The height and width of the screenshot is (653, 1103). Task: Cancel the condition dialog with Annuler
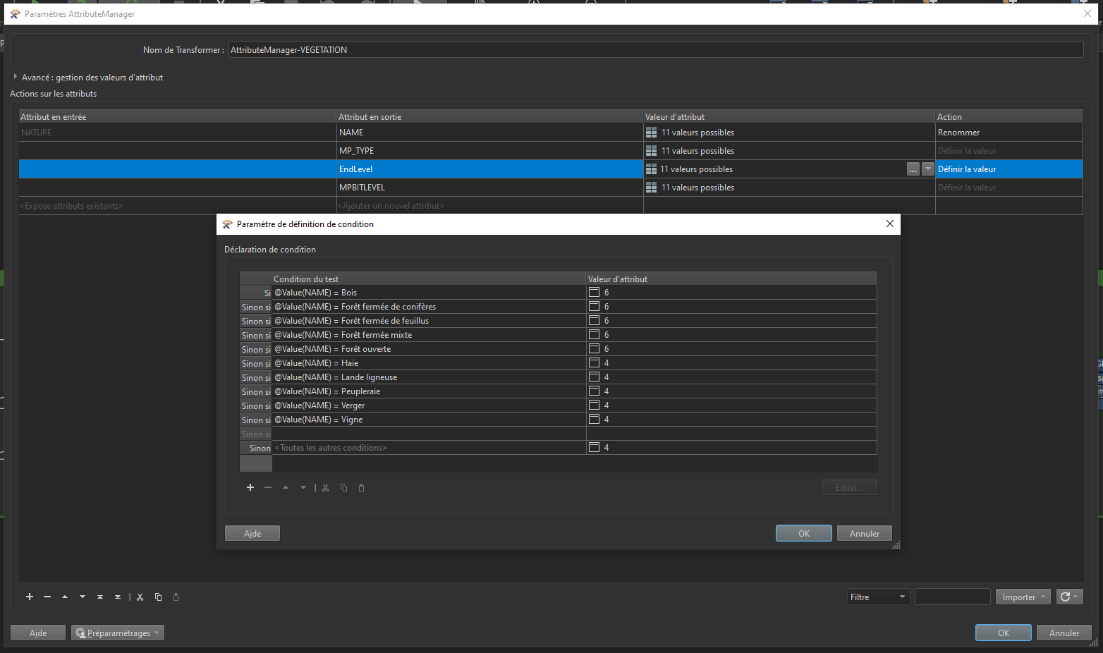click(865, 533)
